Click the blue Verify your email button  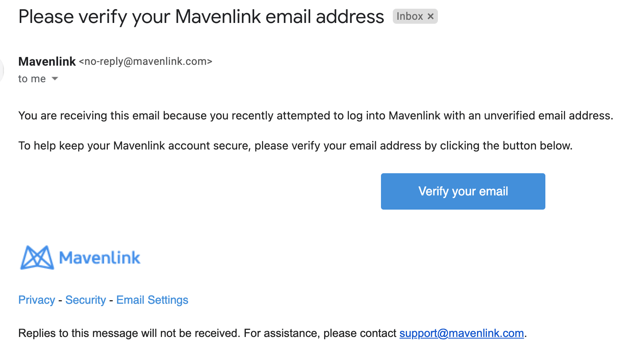coord(463,191)
